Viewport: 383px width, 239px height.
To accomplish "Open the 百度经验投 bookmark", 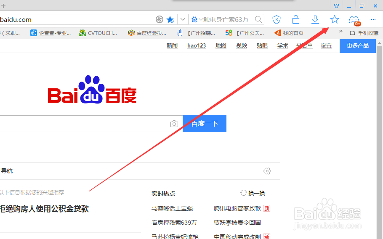I will [147, 33].
